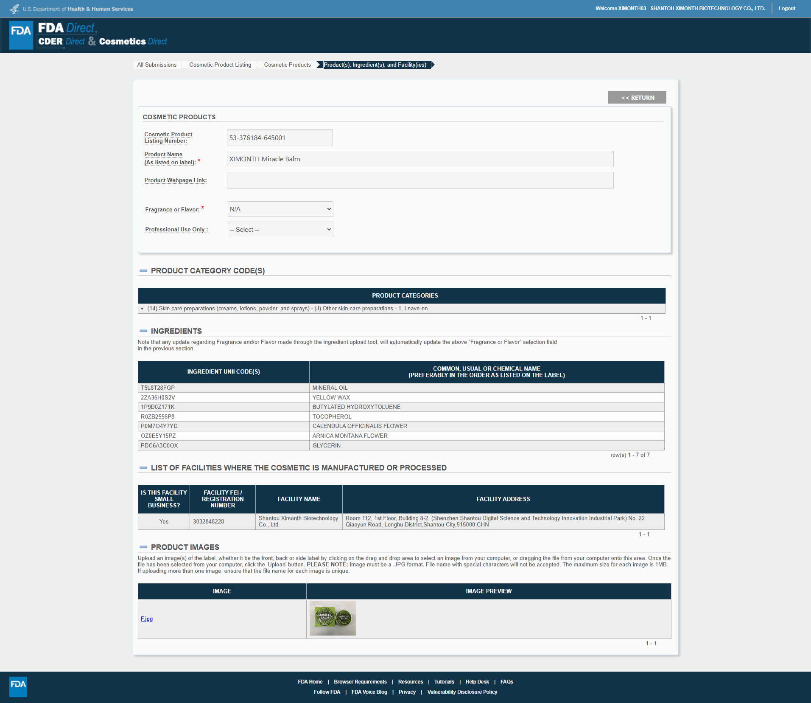
Task: Open FAQs footer link
Action: tap(507, 682)
